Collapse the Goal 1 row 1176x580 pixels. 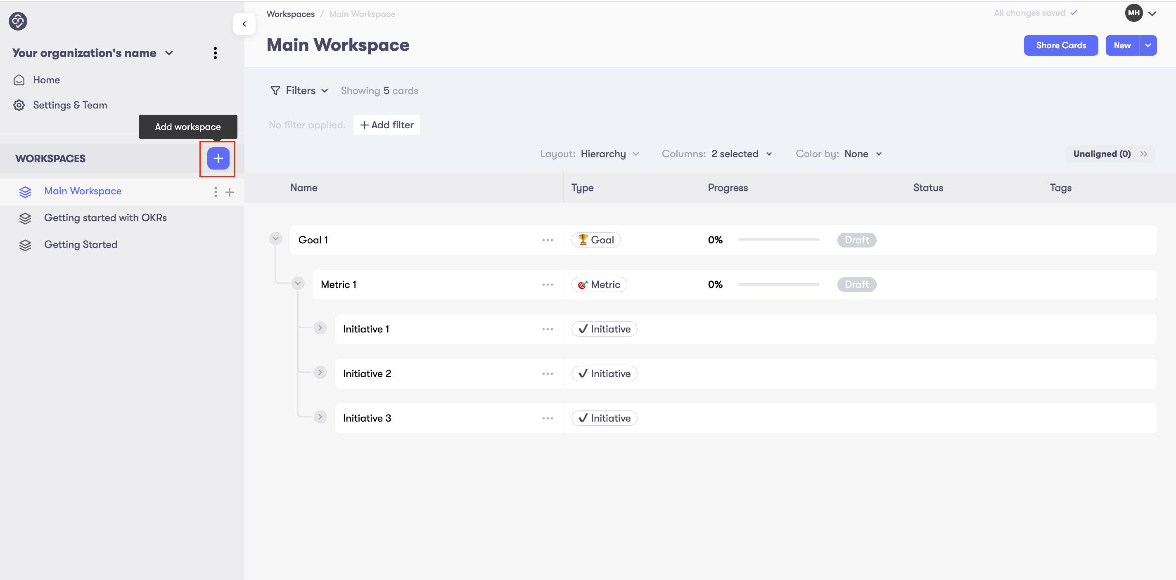pyautogui.click(x=275, y=238)
